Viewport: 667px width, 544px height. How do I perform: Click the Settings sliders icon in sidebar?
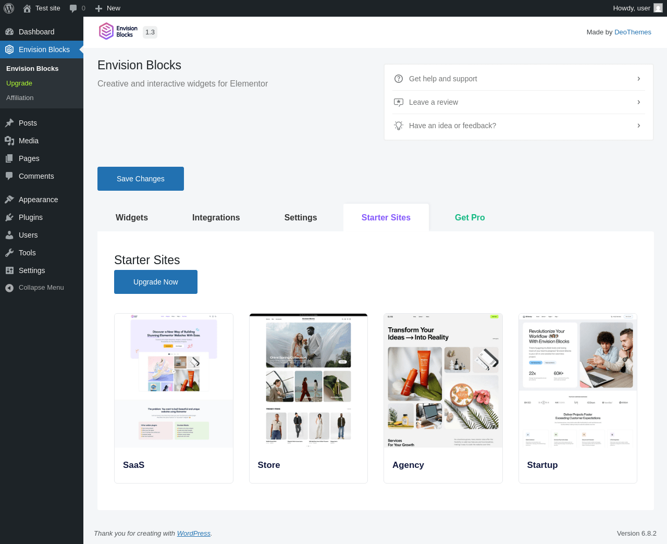click(x=9, y=270)
